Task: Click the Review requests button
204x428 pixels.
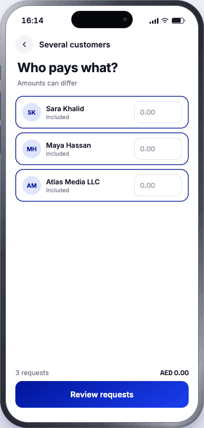Action: 102,394
